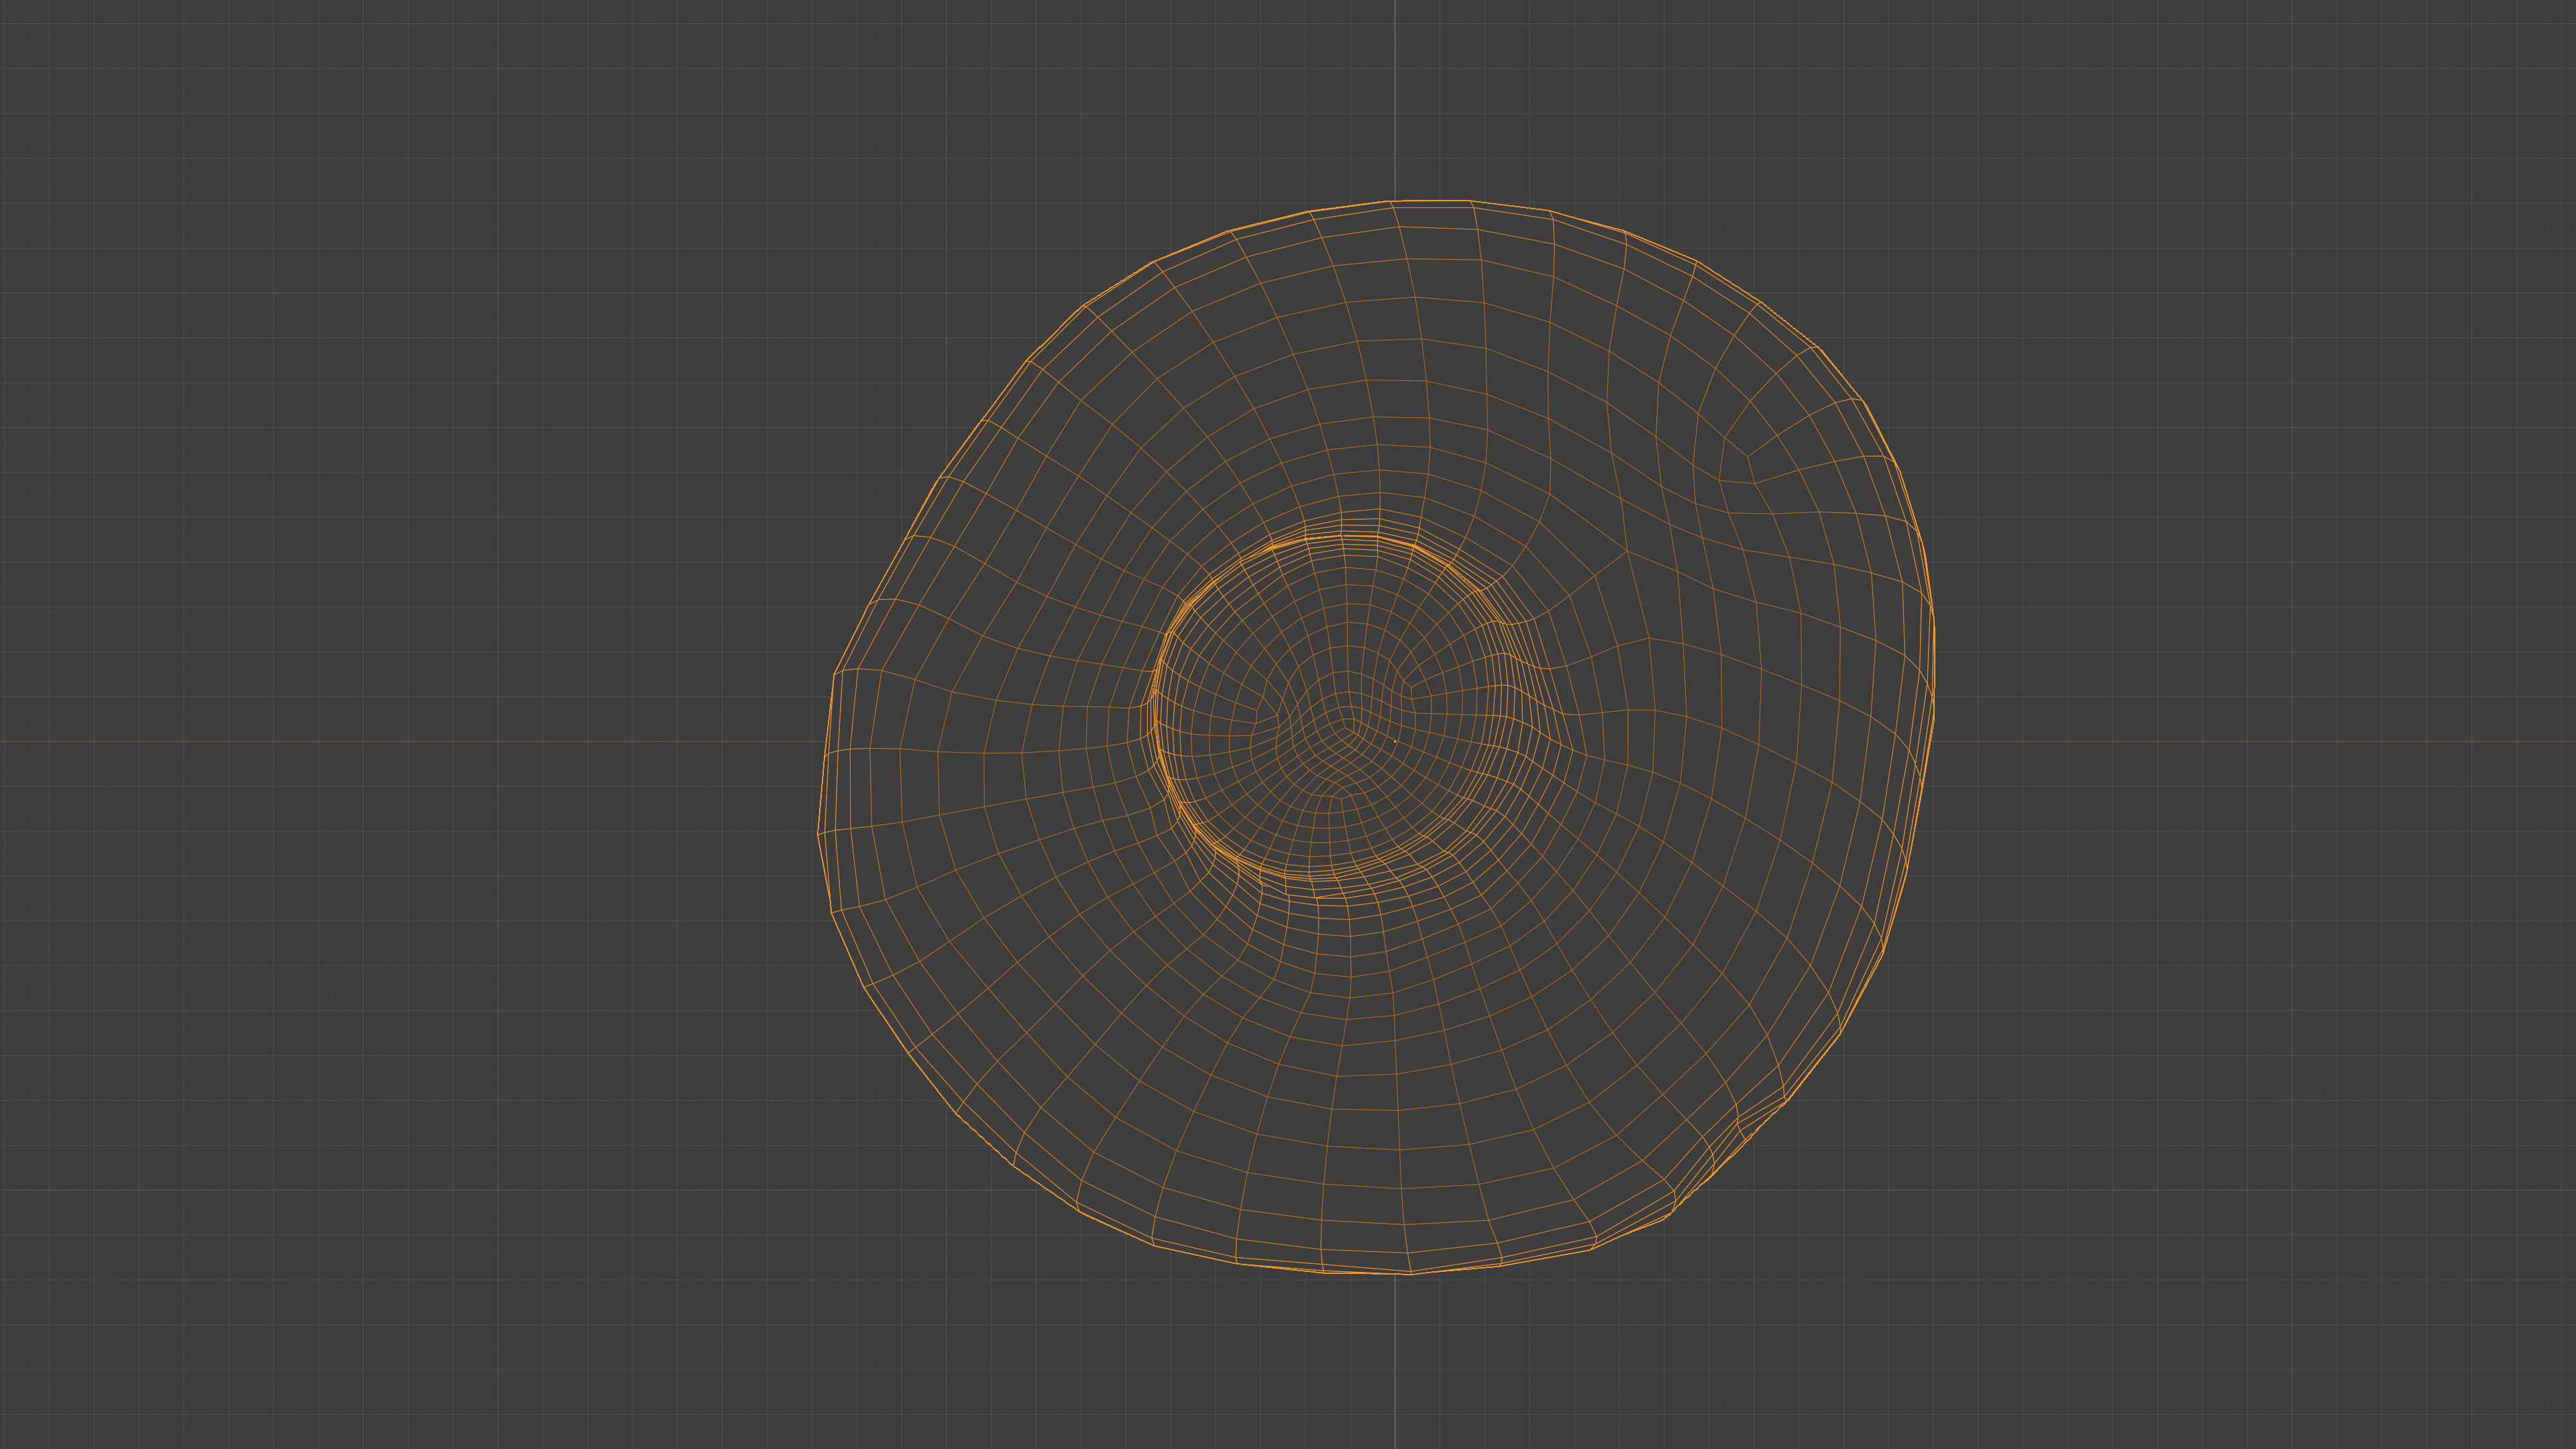Click the bottommost point of the mesh outline
This screenshot has width=2576, height=1449.
pos(1410,1274)
